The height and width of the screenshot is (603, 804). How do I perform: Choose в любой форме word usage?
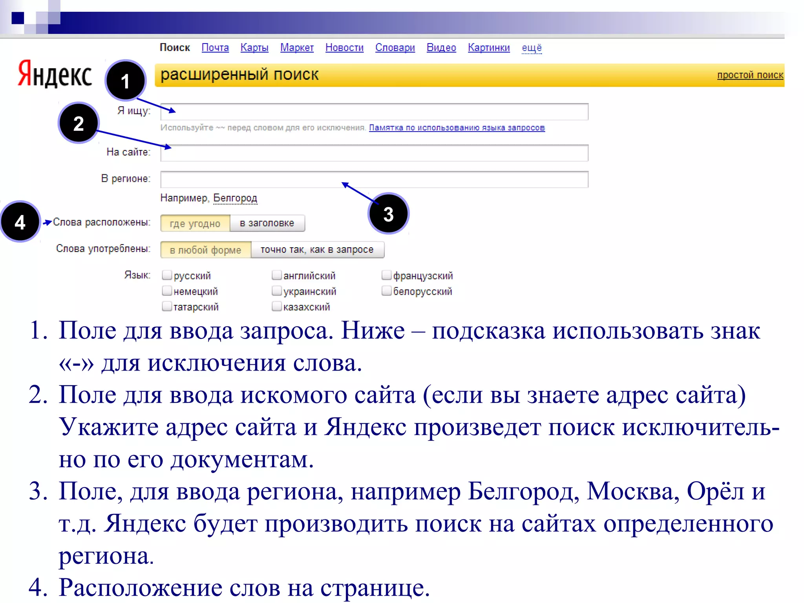(205, 250)
